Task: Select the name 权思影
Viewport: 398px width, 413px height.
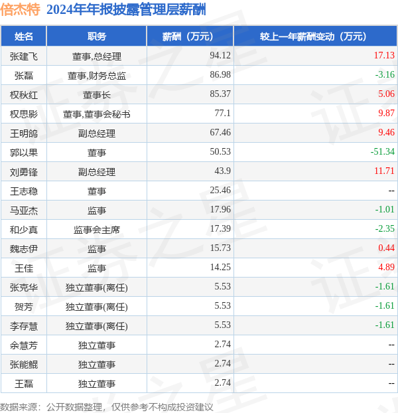Action: pos(24,114)
